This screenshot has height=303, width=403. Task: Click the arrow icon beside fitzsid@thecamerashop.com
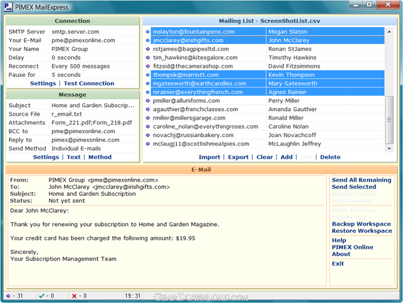point(148,66)
